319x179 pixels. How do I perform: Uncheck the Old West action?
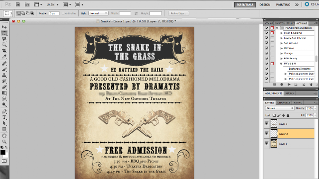coord(267,48)
